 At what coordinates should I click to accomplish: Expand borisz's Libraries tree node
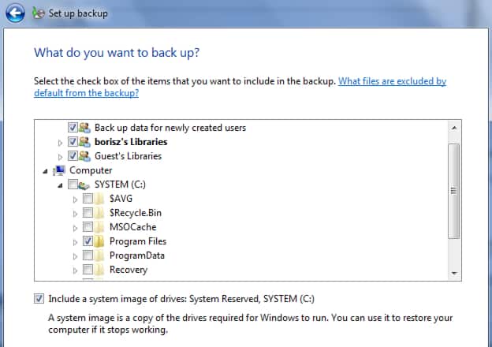[61, 142]
